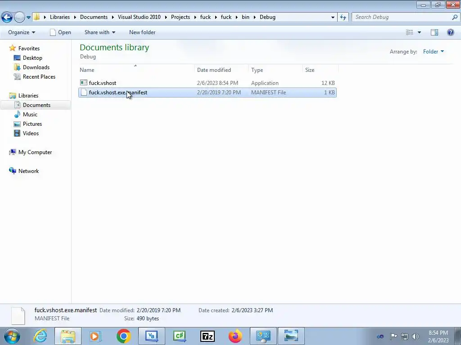Screen dimensions: 461x345
Task: Open Visual C# from taskbar
Action: 179,336
